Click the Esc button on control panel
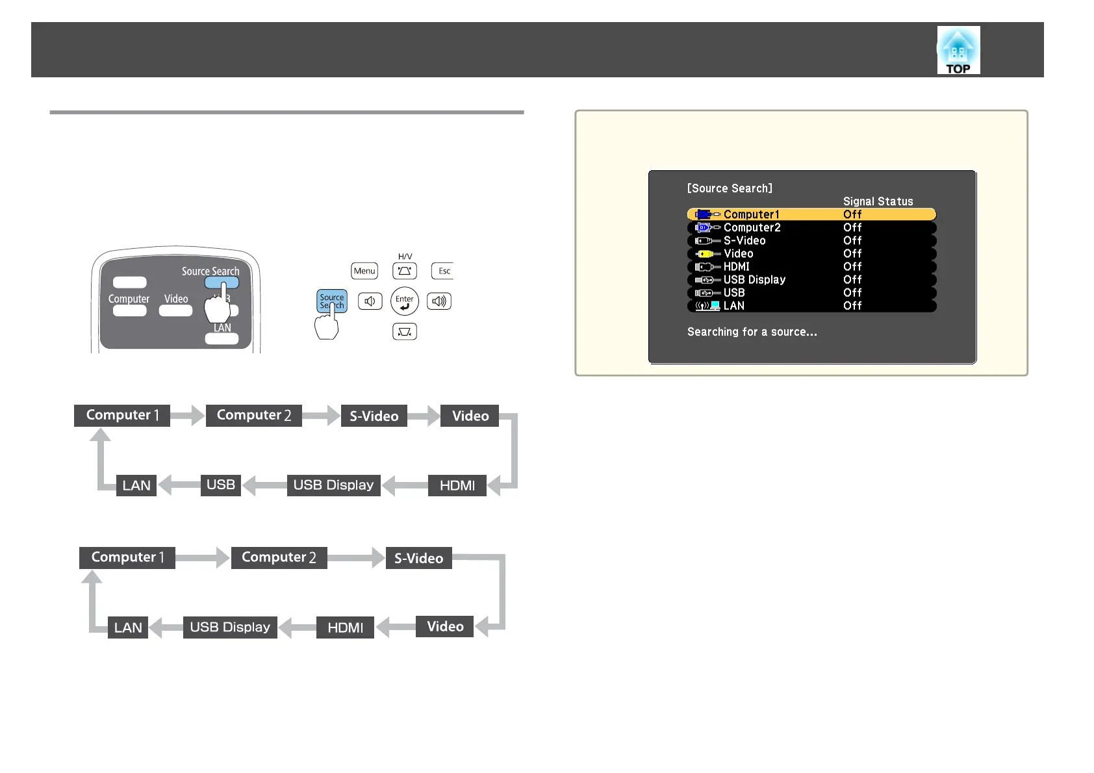The height and width of the screenshot is (773, 1094). 443,271
